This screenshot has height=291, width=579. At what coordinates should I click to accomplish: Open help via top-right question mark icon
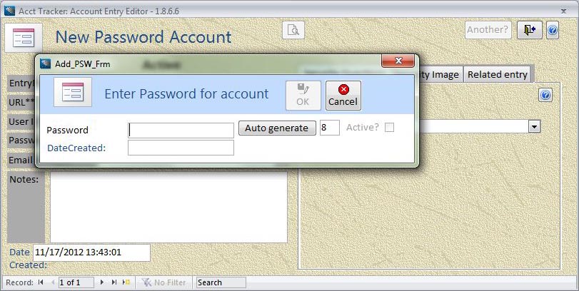552,30
